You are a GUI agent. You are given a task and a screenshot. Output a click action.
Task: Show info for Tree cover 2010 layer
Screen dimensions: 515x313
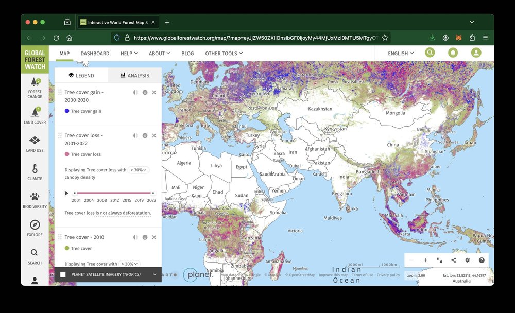click(145, 237)
